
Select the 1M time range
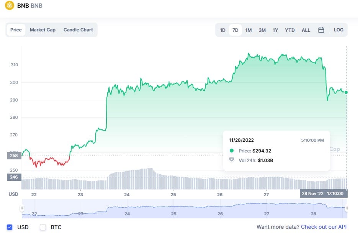tap(248, 30)
